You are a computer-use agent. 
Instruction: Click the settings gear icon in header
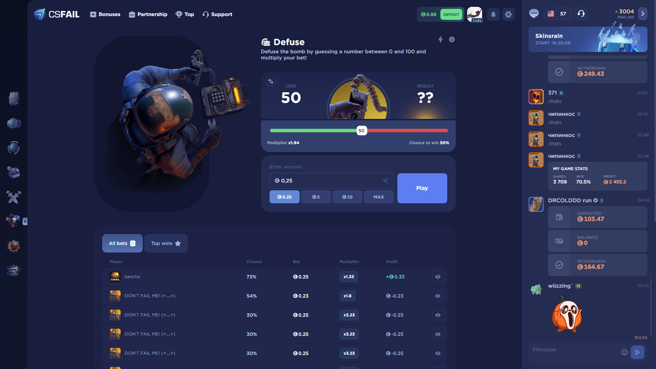[508, 14]
